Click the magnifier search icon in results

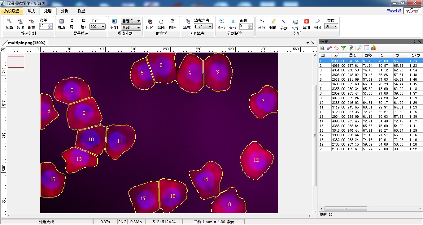coord(359,48)
